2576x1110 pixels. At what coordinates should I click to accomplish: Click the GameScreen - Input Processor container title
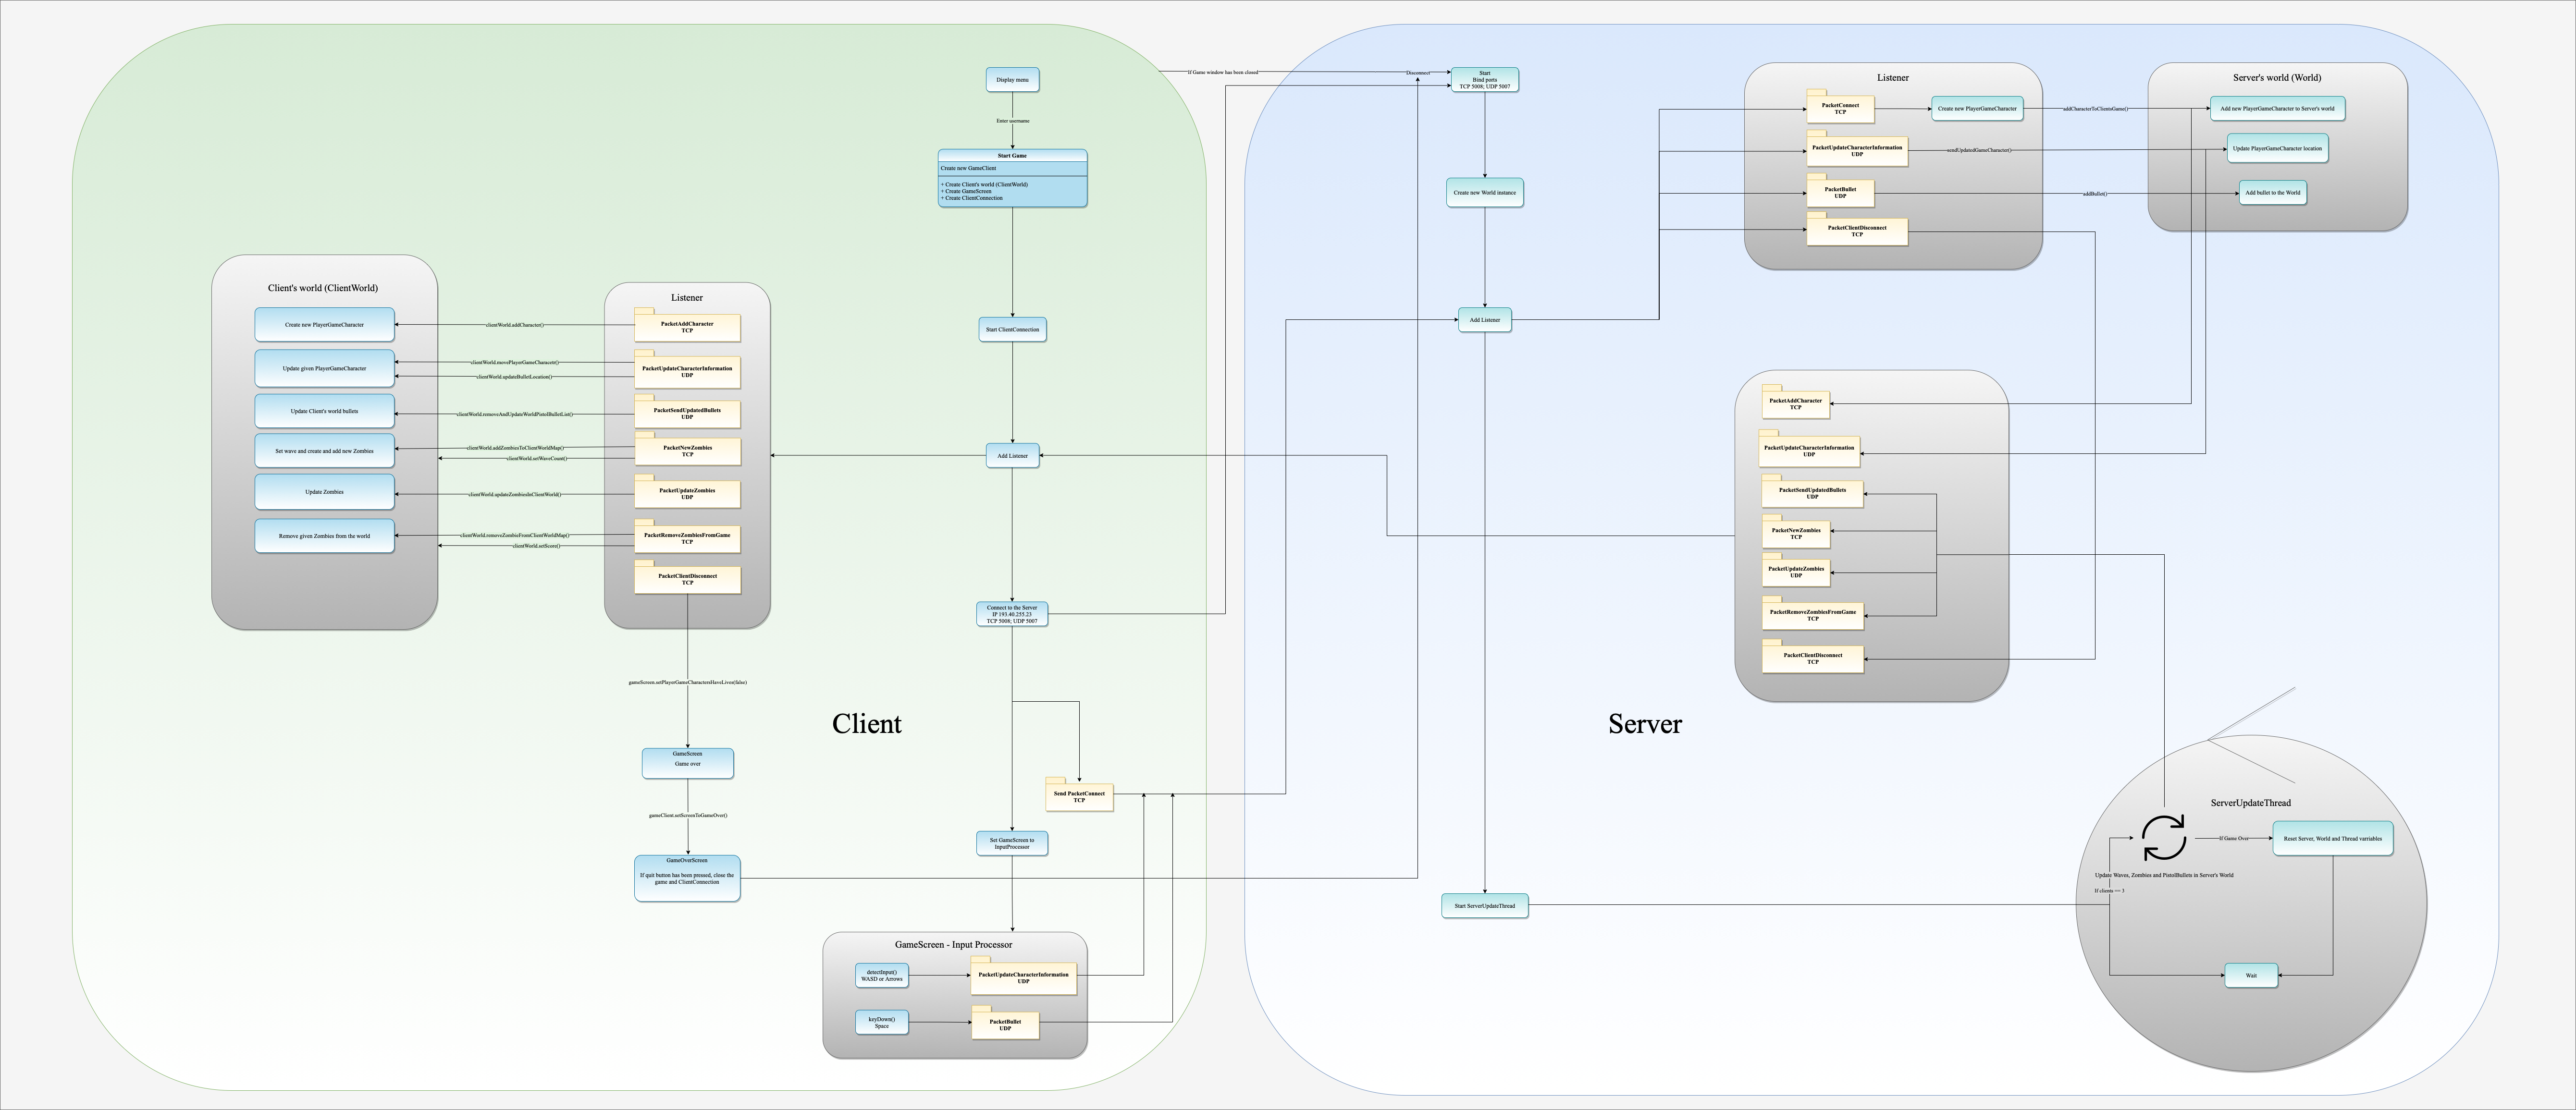[x=953, y=944]
